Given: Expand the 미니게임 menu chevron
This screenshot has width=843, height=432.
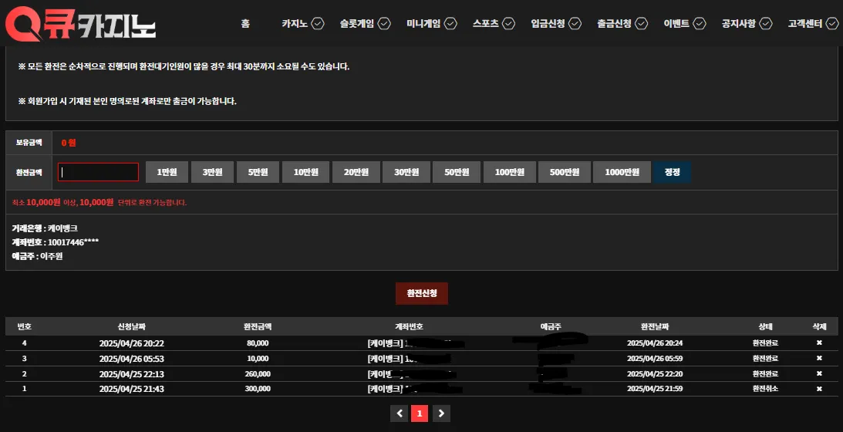Looking at the screenshot, I should 450,24.
